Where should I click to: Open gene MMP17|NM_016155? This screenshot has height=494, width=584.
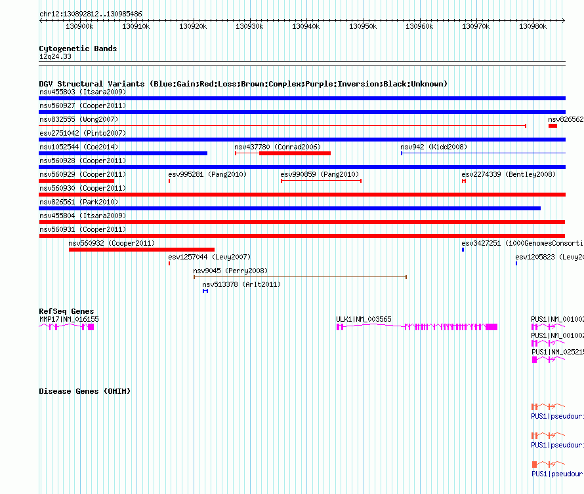point(69,319)
